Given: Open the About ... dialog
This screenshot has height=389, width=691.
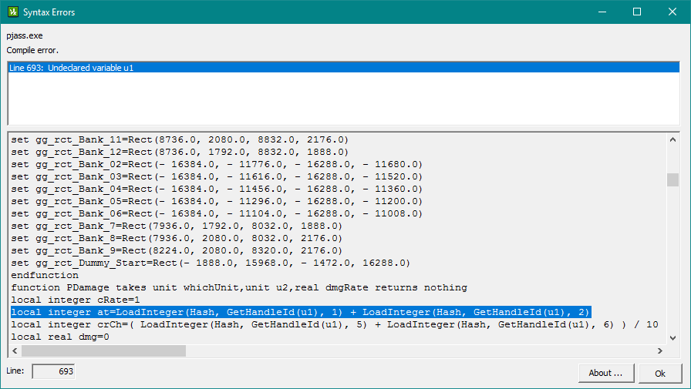Looking at the screenshot, I should pos(606,373).
